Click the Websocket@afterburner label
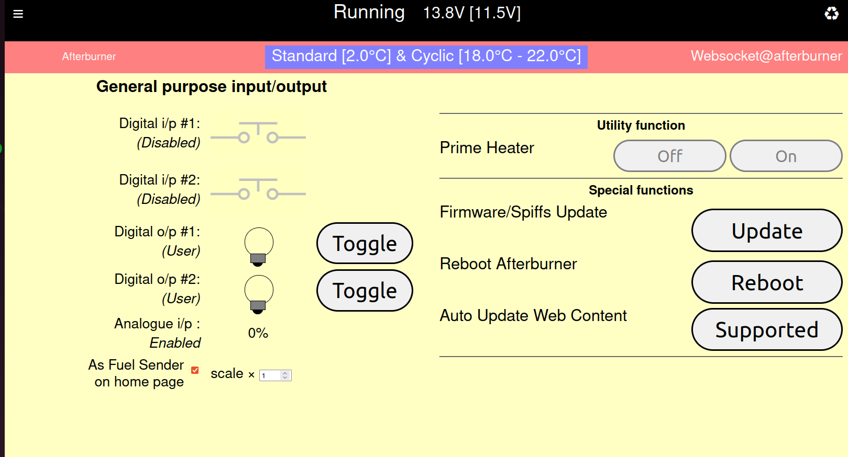848x457 pixels. tap(766, 56)
